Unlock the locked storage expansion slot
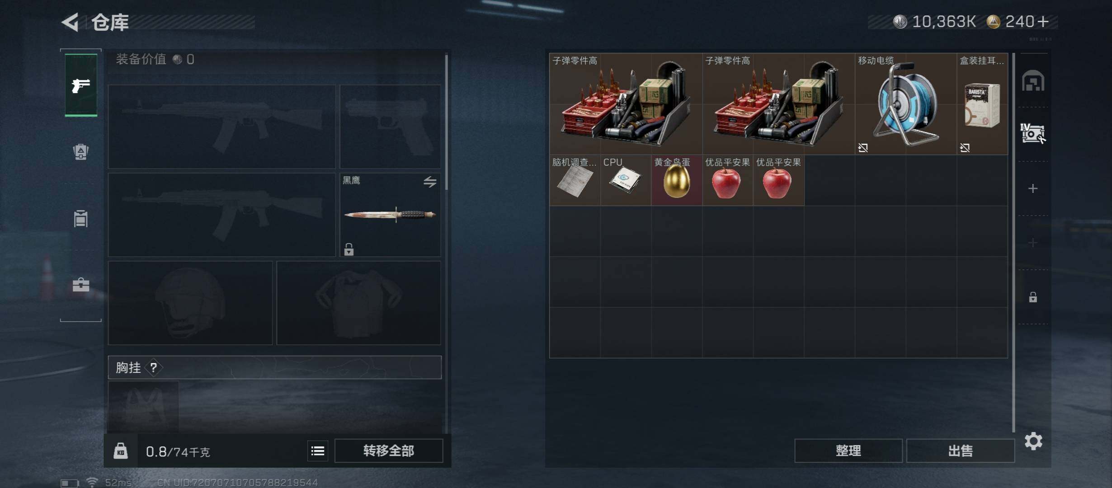1112x488 pixels. [x=1033, y=297]
